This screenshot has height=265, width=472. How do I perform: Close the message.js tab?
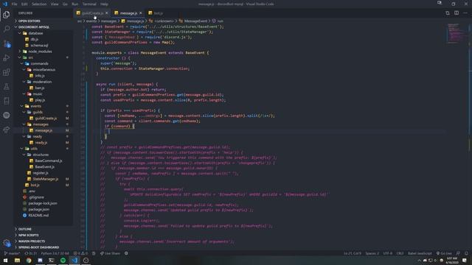click(141, 13)
